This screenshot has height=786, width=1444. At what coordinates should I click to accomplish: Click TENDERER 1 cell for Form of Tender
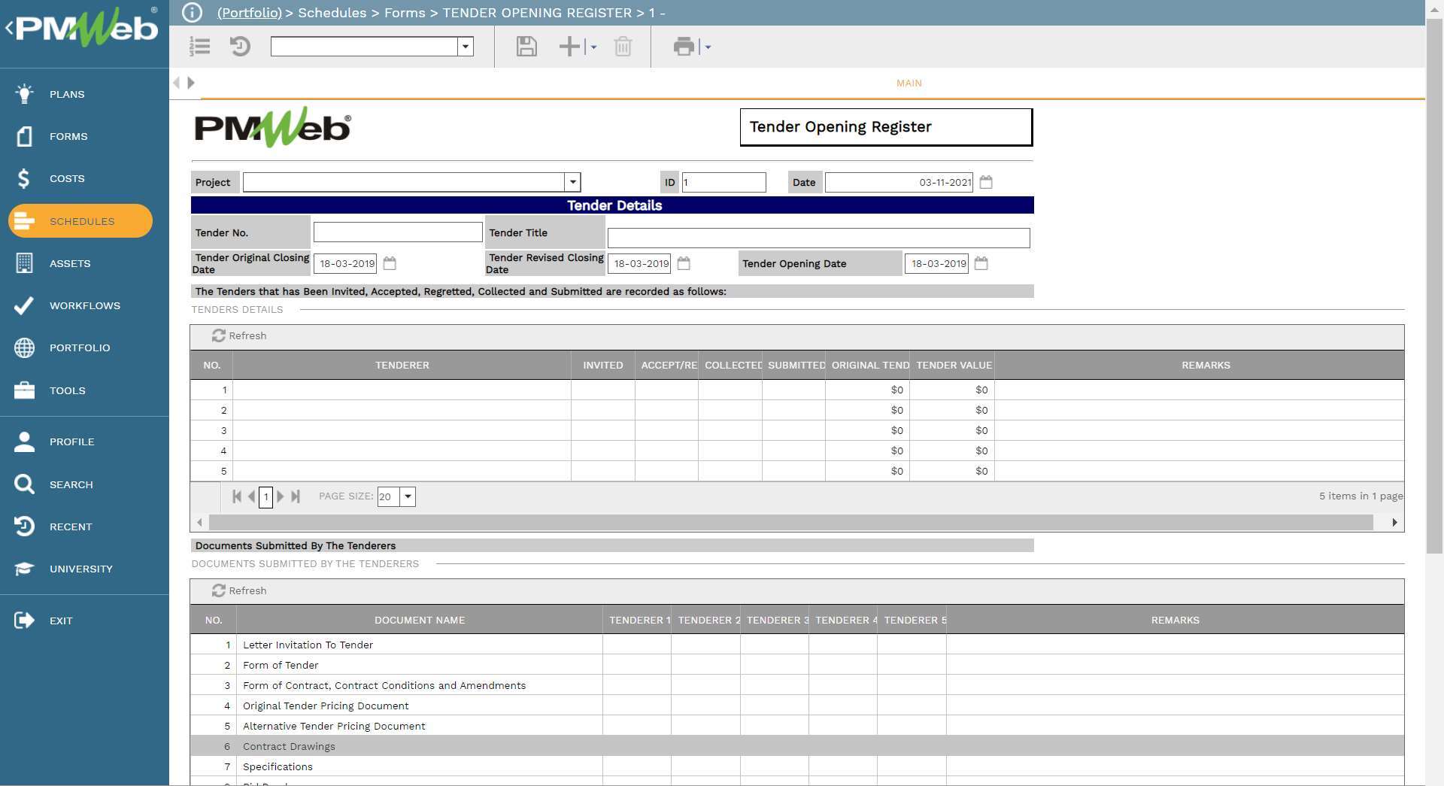pyautogui.click(x=637, y=665)
